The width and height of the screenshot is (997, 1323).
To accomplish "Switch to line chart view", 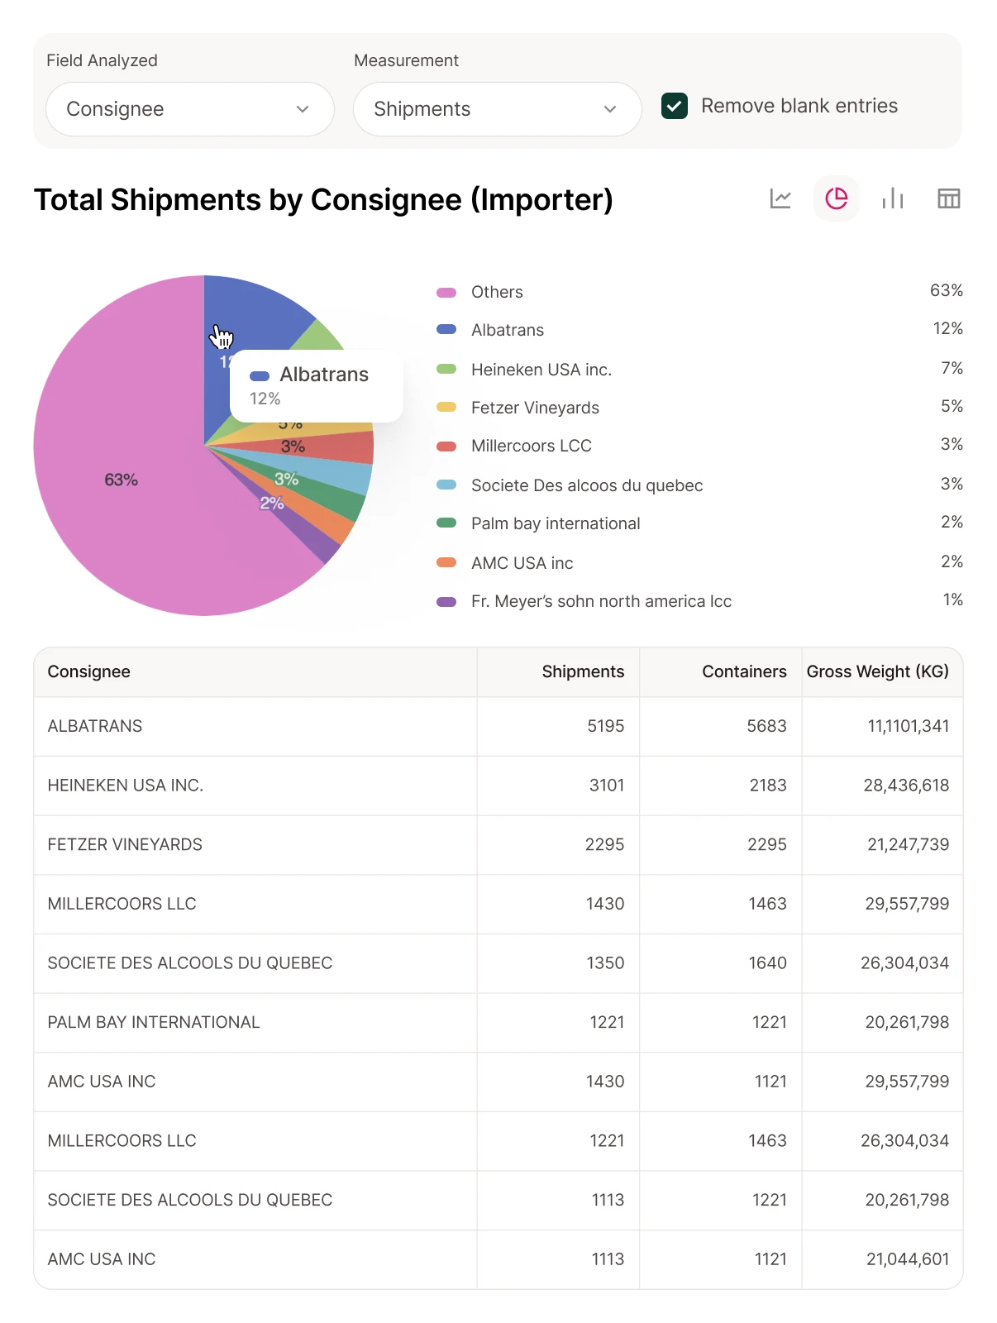I will pos(780,198).
